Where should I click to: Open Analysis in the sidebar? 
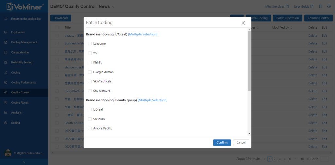pyautogui.click(x=16, y=113)
